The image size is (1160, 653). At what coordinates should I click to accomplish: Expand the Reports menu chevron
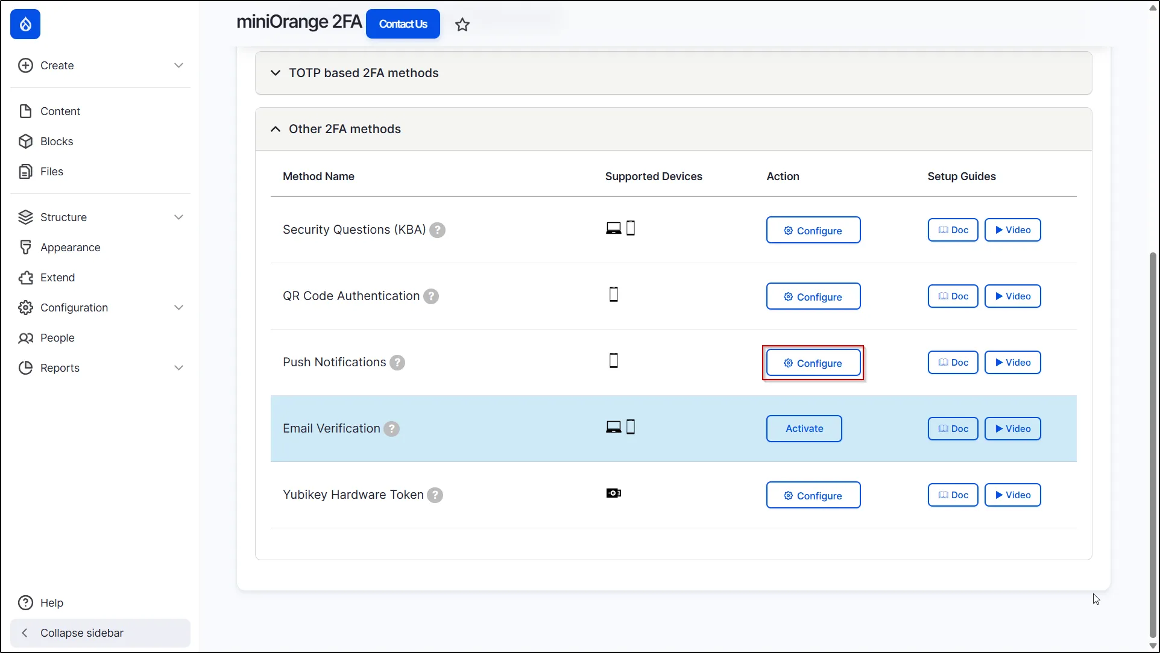coord(178,368)
